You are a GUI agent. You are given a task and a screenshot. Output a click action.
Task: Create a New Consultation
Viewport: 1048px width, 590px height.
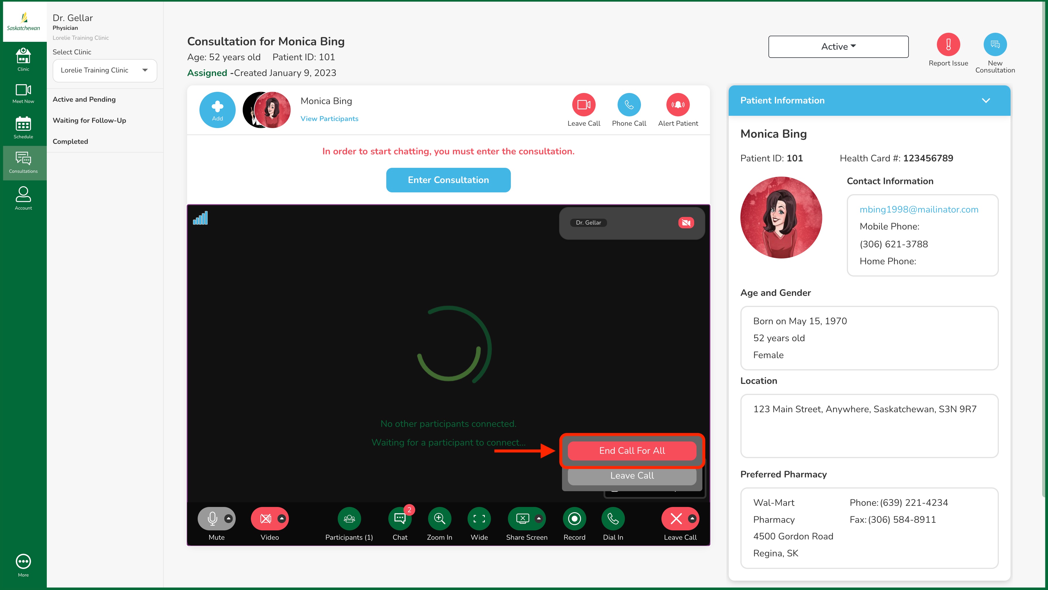tap(995, 45)
